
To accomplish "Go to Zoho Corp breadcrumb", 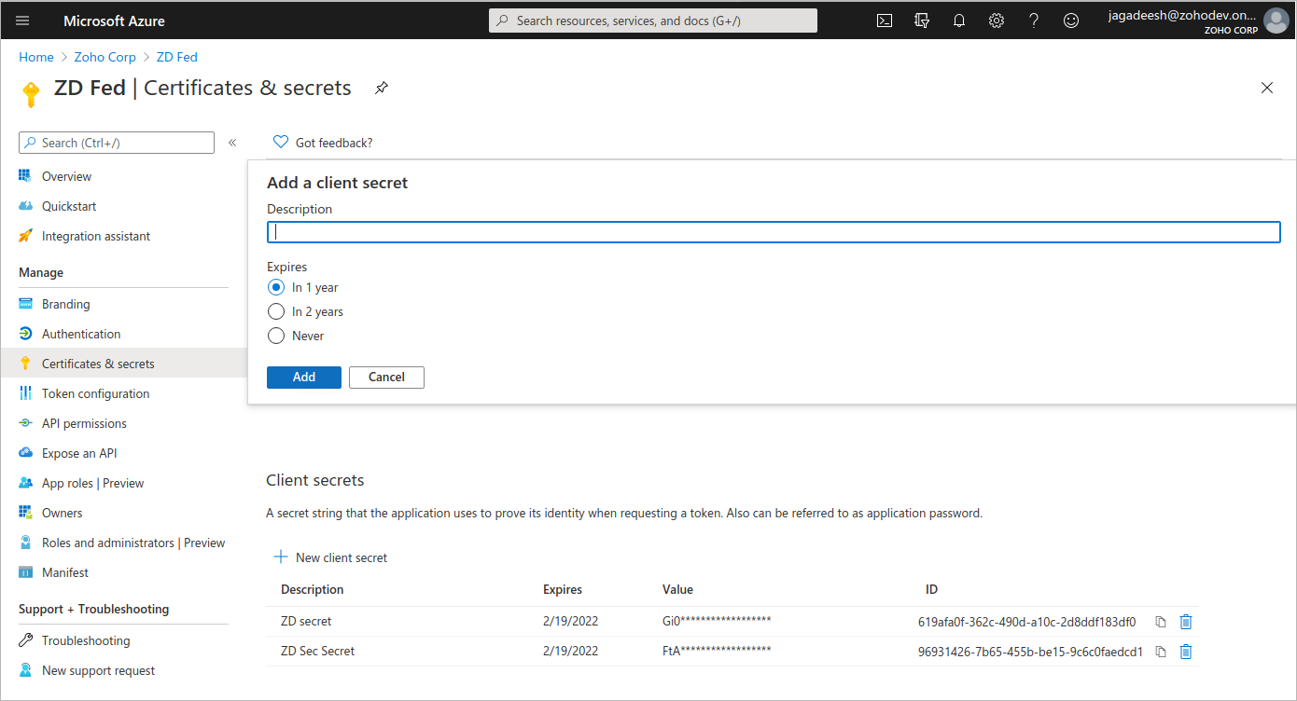I will click(x=105, y=57).
